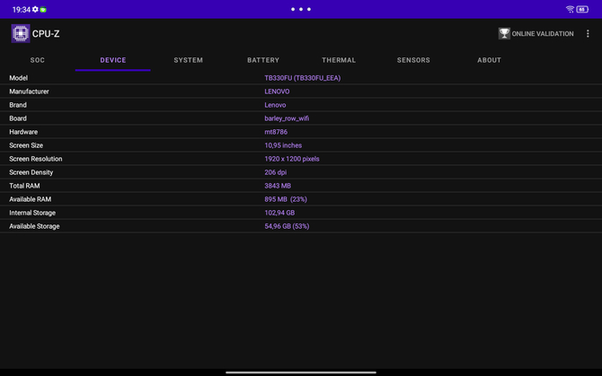The image size is (602, 376).
Task: Tap the clock showing 19:34
Action: click(22, 10)
